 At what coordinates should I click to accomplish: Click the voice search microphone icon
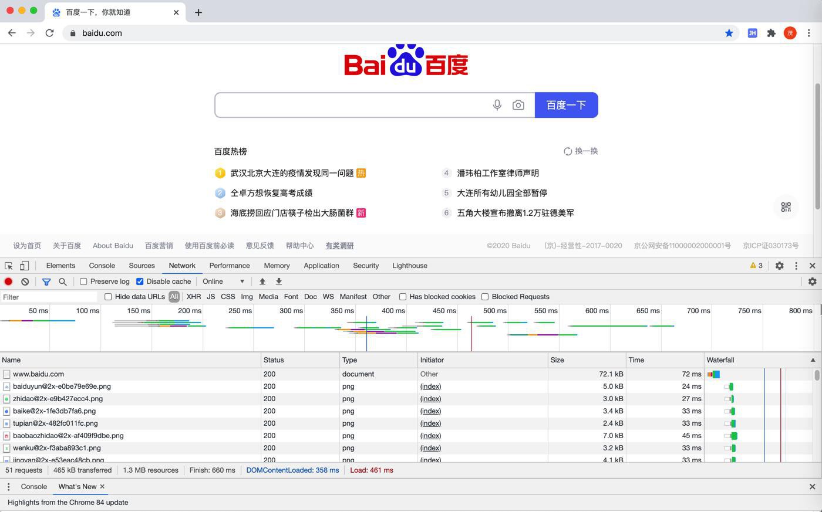[497, 105]
